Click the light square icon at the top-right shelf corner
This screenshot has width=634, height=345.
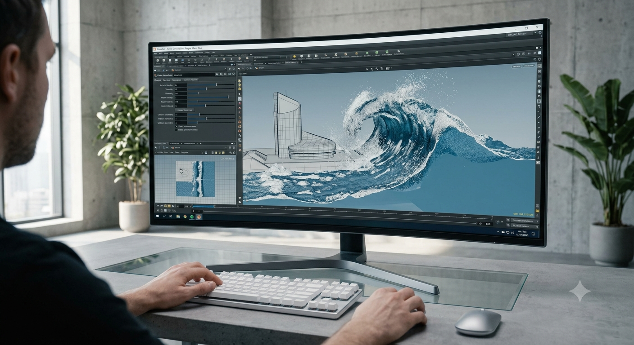[x=539, y=53]
